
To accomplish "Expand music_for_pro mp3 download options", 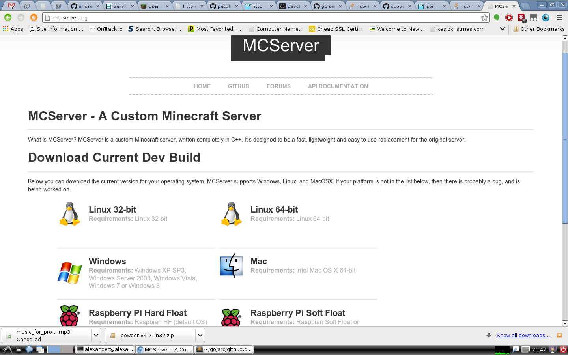I will 95,336.
